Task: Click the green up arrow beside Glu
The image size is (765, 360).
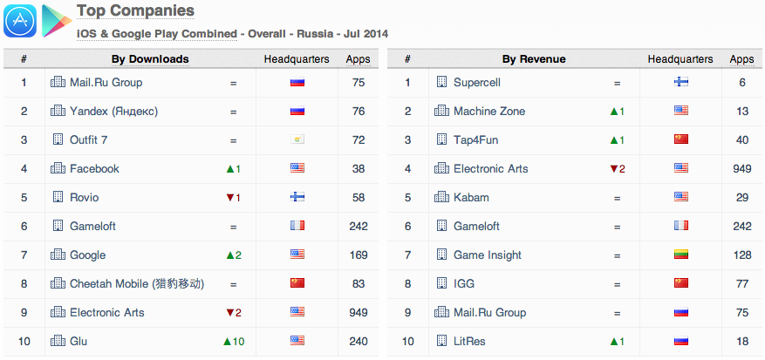Action: tap(227, 341)
